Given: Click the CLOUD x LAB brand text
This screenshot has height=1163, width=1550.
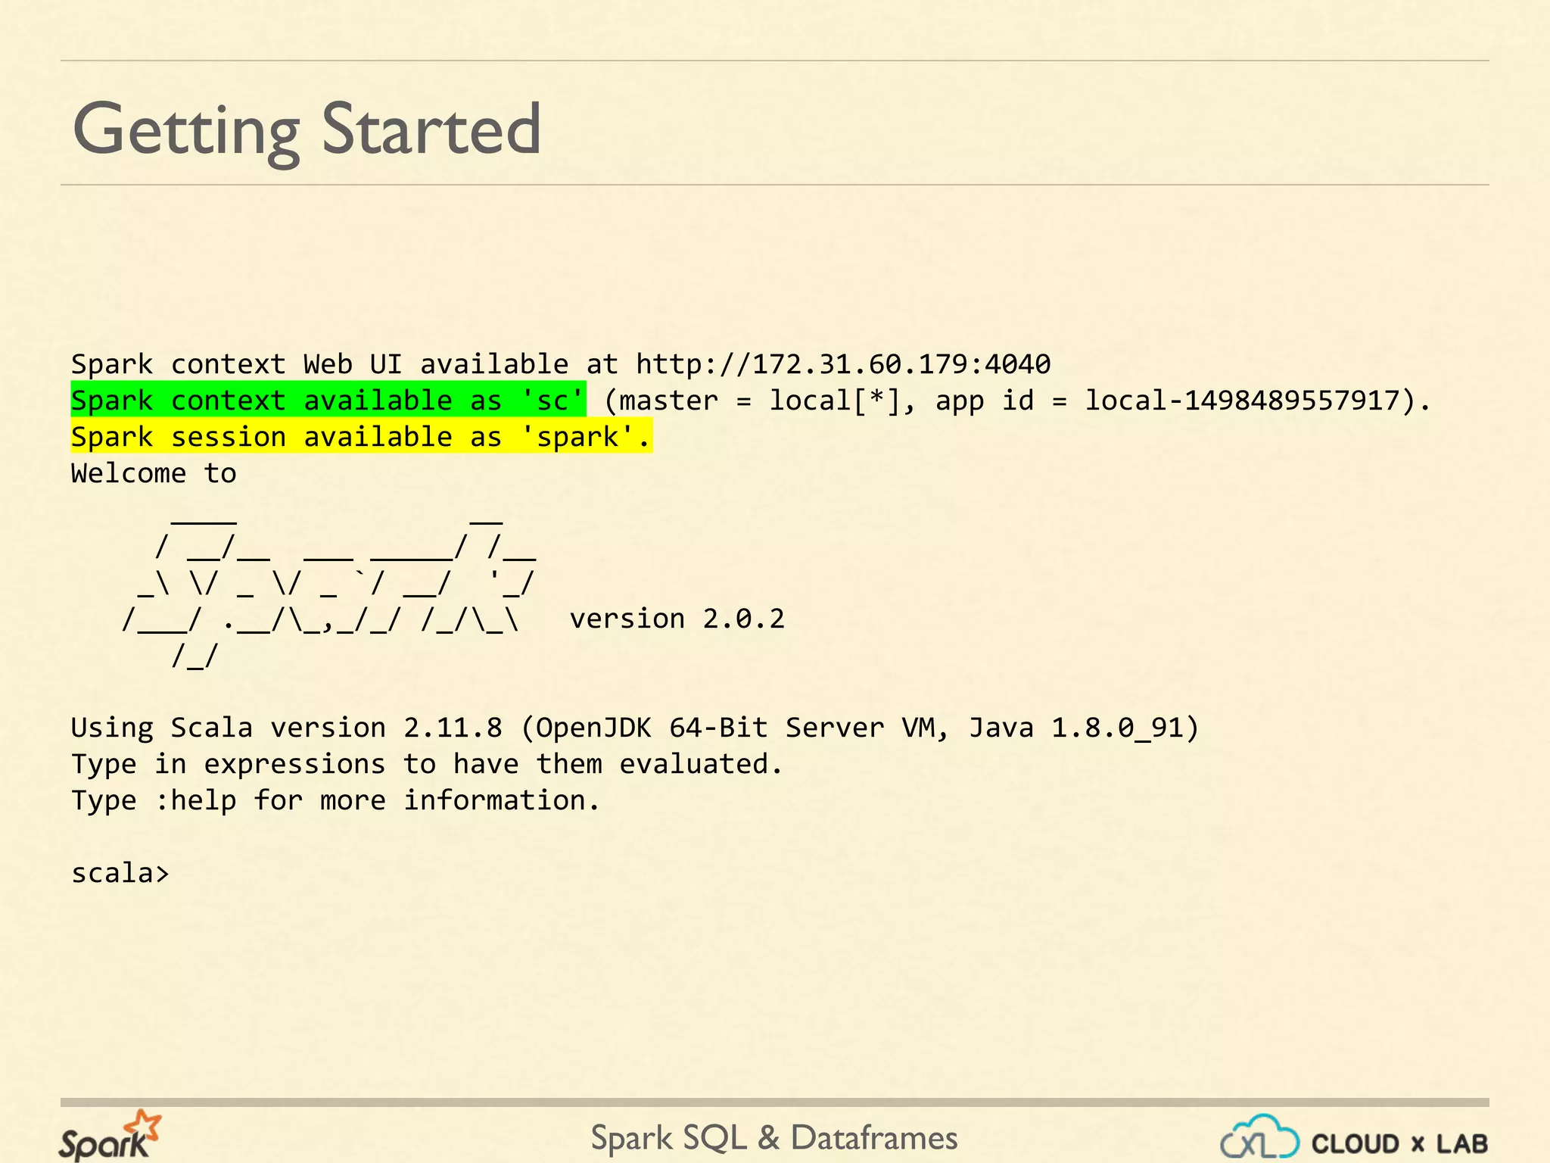Looking at the screenshot, I should pos(1399,1143).
